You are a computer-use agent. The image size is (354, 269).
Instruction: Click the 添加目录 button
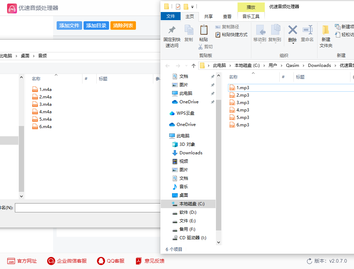point(96,25)
